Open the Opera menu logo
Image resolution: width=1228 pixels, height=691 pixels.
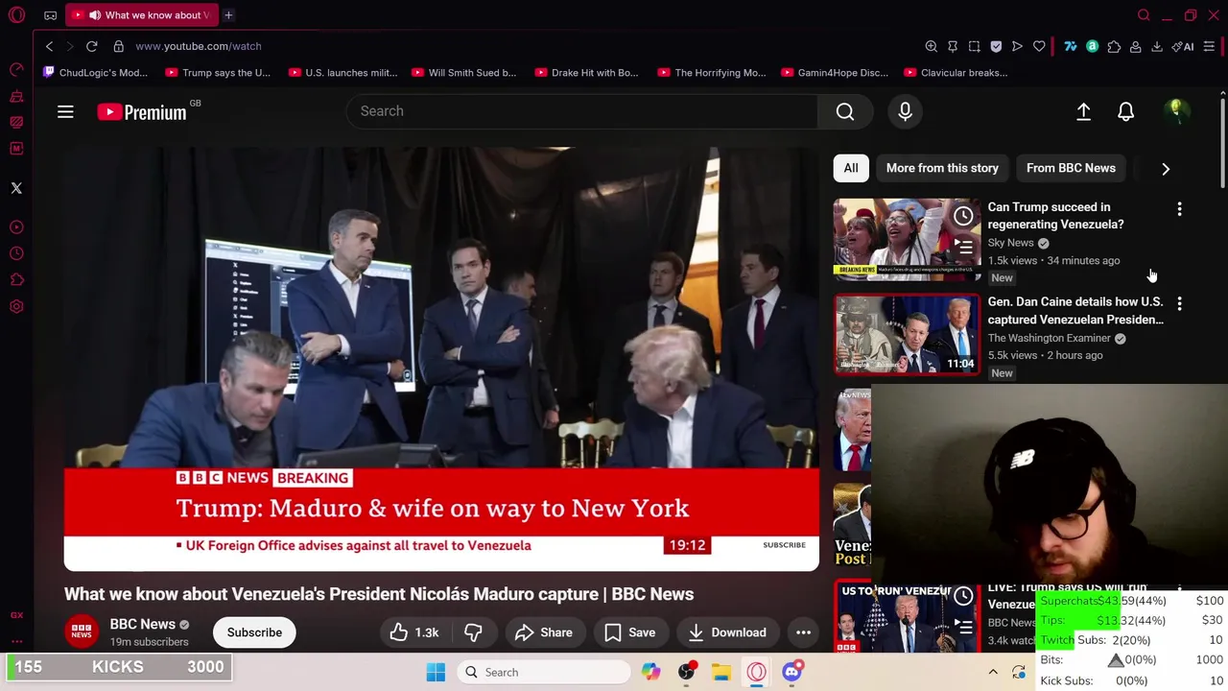(x=16, y=15)
